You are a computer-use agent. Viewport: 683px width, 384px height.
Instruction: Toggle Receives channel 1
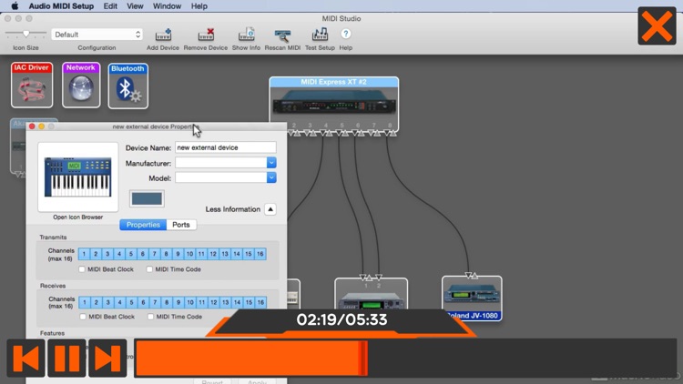85,302
